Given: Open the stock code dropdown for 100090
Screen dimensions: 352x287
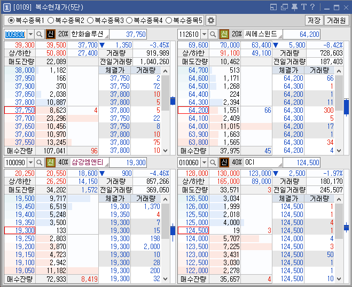Looking at the screenshot, I should (31, 162).
